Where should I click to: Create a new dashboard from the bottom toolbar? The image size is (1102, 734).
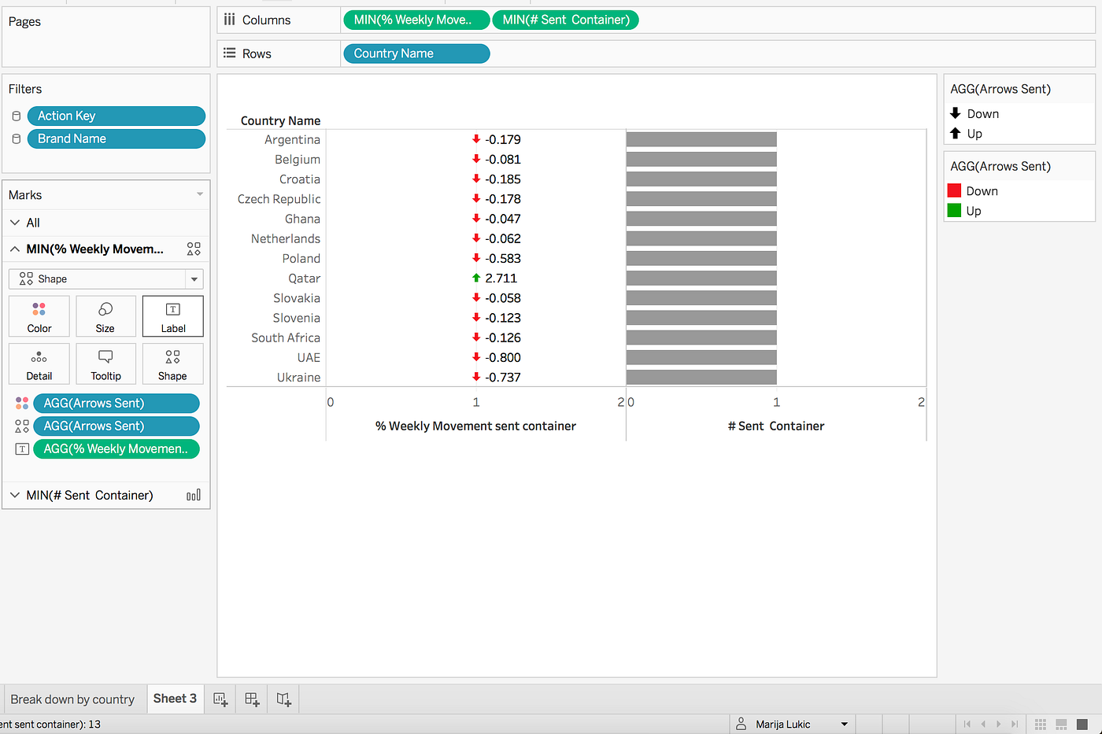[251, 699]
